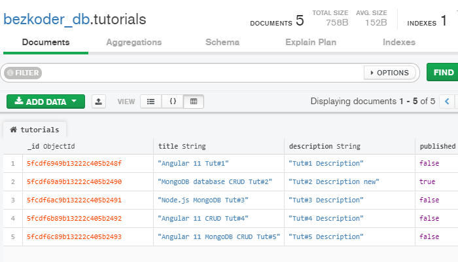458x262 pixels.
Task: Click the published column header
Action: click(438, 146)
